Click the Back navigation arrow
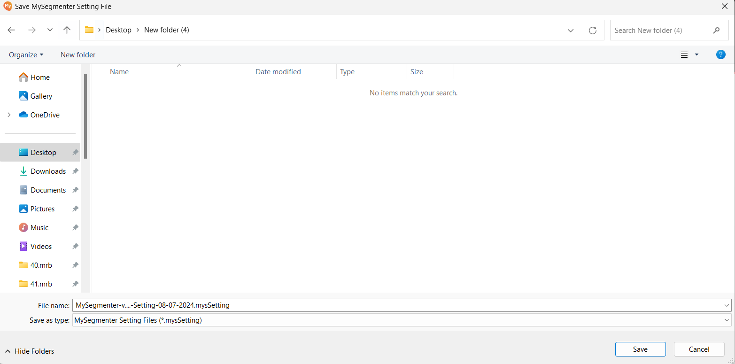Screen dimensions: 735x364 pos(11,30)
